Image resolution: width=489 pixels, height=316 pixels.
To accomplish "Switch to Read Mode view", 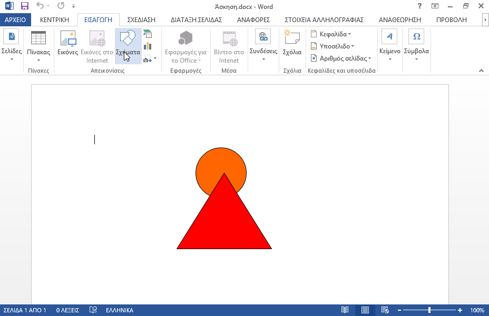I will [x=345, y=310].
